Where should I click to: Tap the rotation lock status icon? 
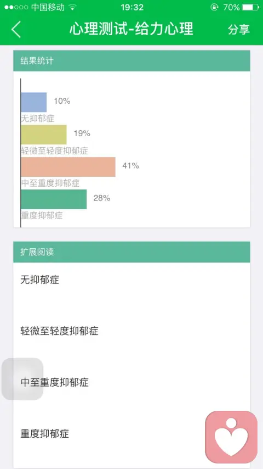click(214, 7)
